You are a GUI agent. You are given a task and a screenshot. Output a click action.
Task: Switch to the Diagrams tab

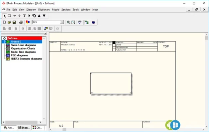pyautogui.click(x=24, y=128)
